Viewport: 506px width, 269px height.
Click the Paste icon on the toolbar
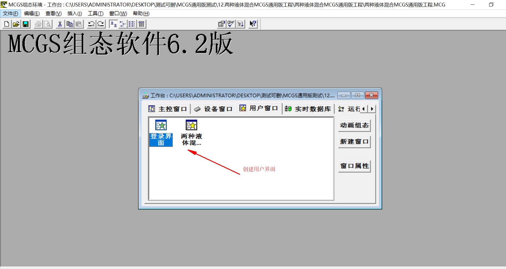click(x=79, y=24)
